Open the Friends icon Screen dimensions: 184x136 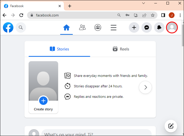coord(82,27)
